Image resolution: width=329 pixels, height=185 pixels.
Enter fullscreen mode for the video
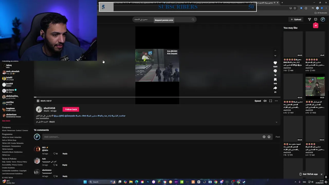271,101
